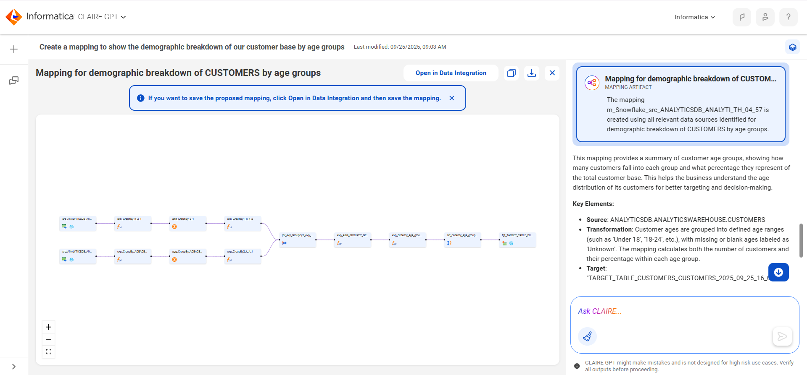Open the user profile icon
Viewport: 807px width, 375px height.
(765, 17)
